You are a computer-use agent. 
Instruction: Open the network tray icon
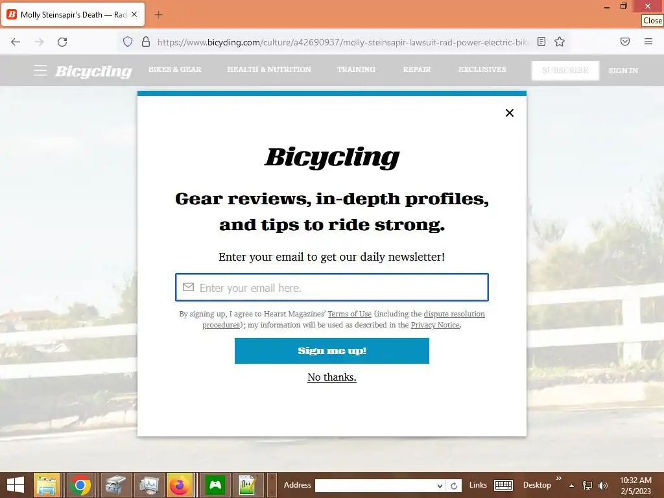pyautogui.click(x=587, y=485)
